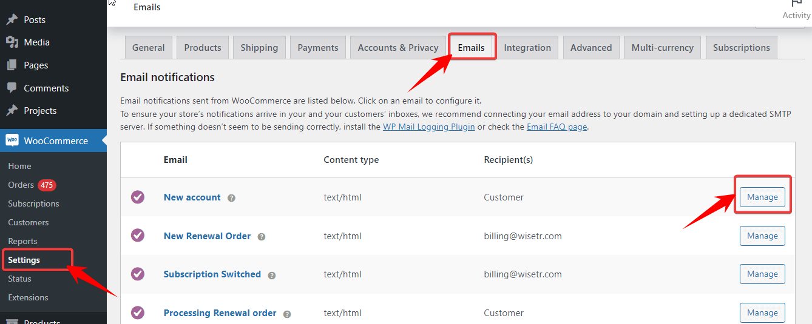Open Reports in WooCommerce submenu
Image resolution: width=812 pixels, height=324 pixels.
22,241
